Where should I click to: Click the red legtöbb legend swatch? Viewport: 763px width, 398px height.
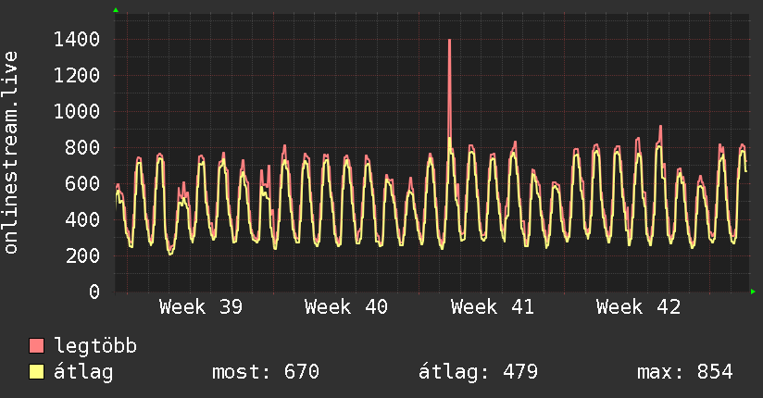(36, 346)
